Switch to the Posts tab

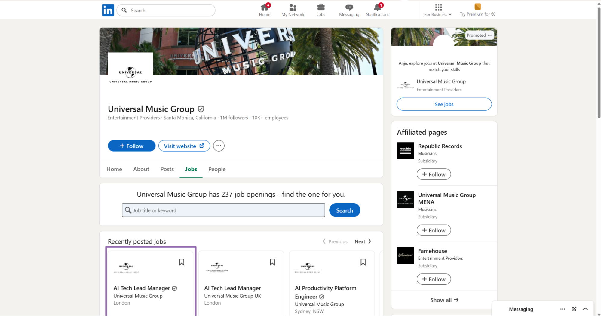[167, 169]
